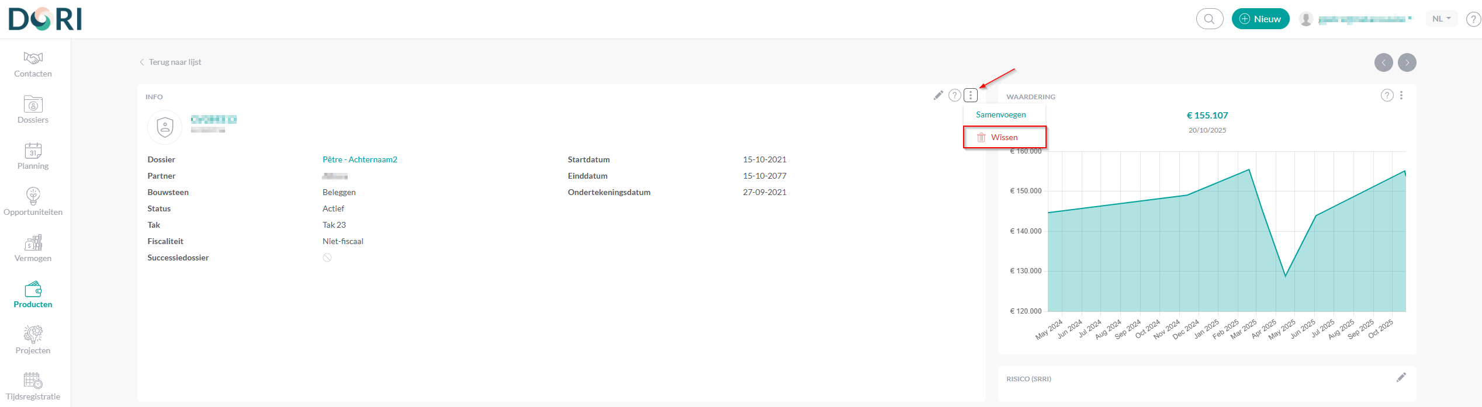1482x407 pixels.
Task: Go to the next product arrow
Action: (x=1407, y=62)
